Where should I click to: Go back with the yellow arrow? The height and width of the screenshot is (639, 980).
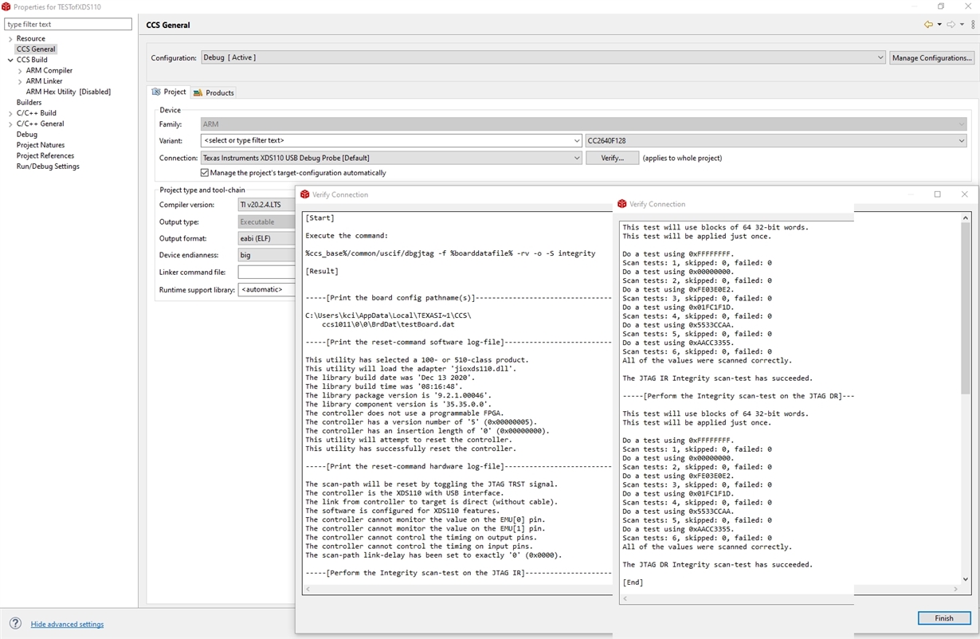point(928,25)
